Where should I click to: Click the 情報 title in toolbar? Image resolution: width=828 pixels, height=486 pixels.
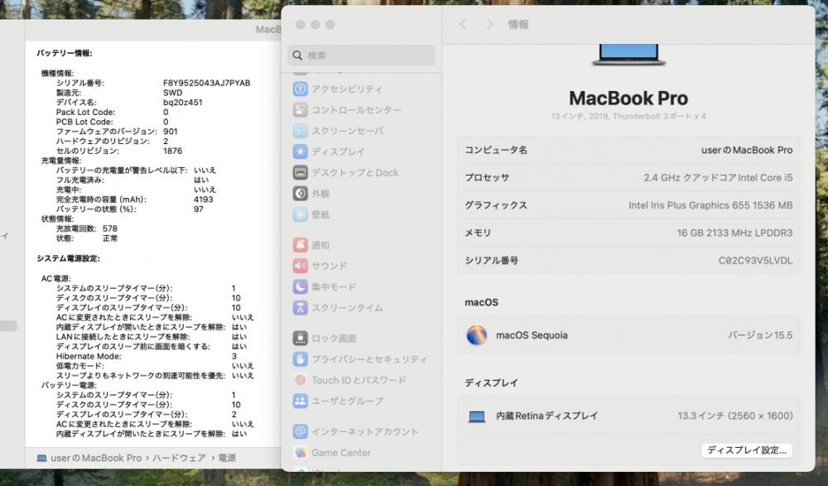[x=518, y=24]
